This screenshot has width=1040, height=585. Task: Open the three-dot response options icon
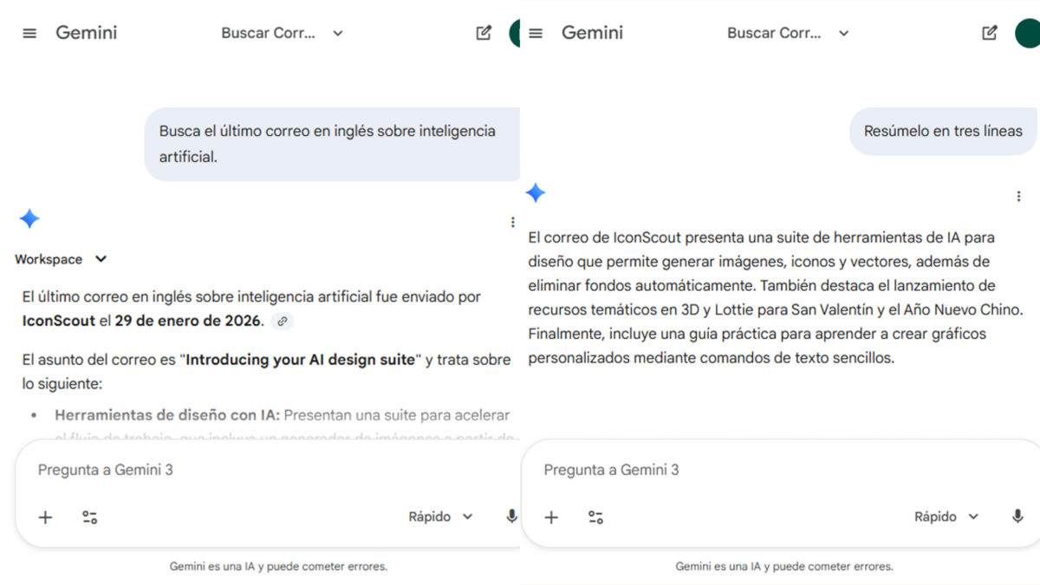click(512, 221)
